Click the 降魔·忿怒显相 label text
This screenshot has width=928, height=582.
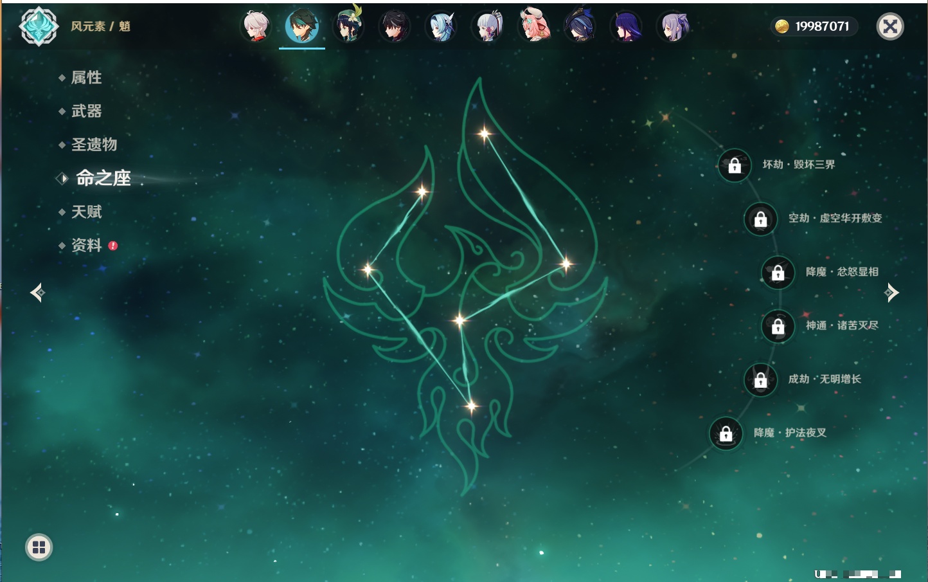pos(842,272)
